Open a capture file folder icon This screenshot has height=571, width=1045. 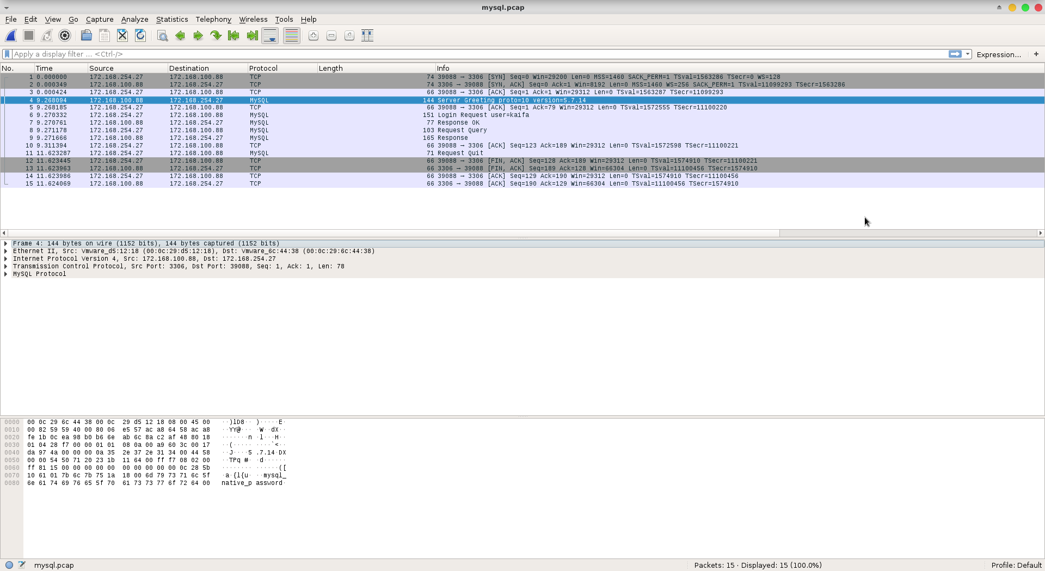[x=86, y=36]
